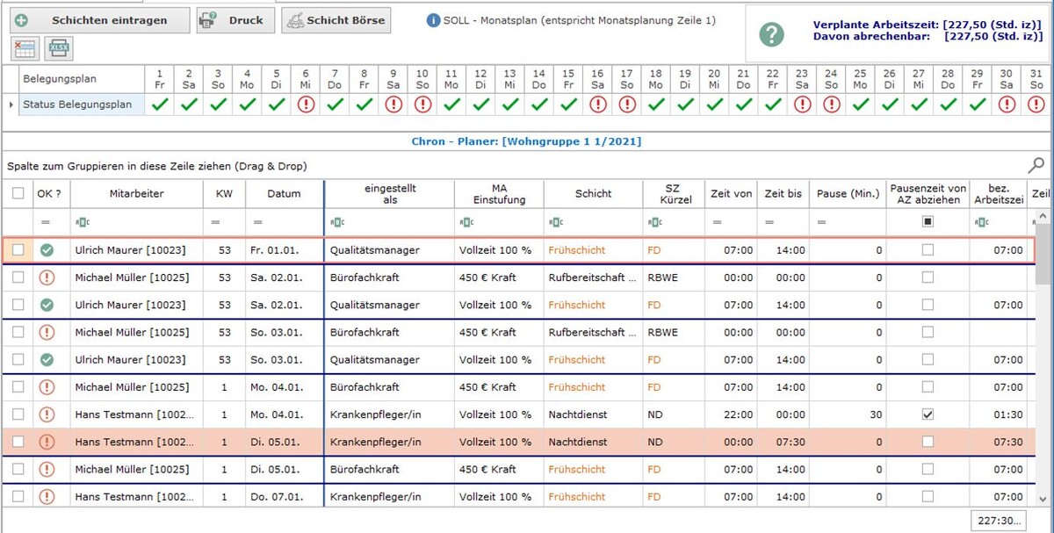Viewport: 1054px width, 533px height.
Task: Sort by the Schicht column header
Action: [x=593, y=193]
